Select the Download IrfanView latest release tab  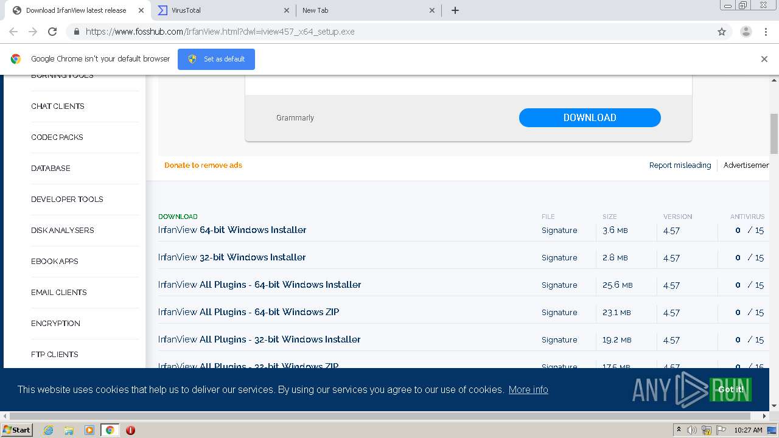(x=77, y=10)
